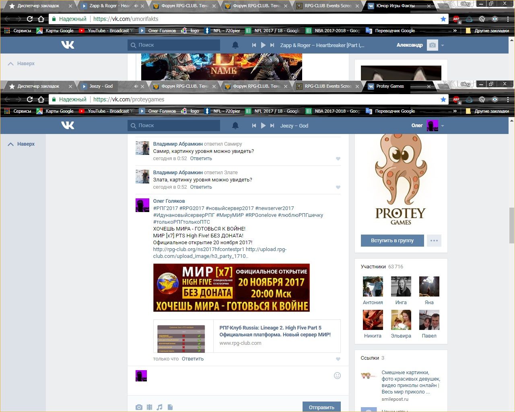Click the VK logo in the front Protey Games window
The height and width of the screenshot is (412, 515).
click(68, 125)
